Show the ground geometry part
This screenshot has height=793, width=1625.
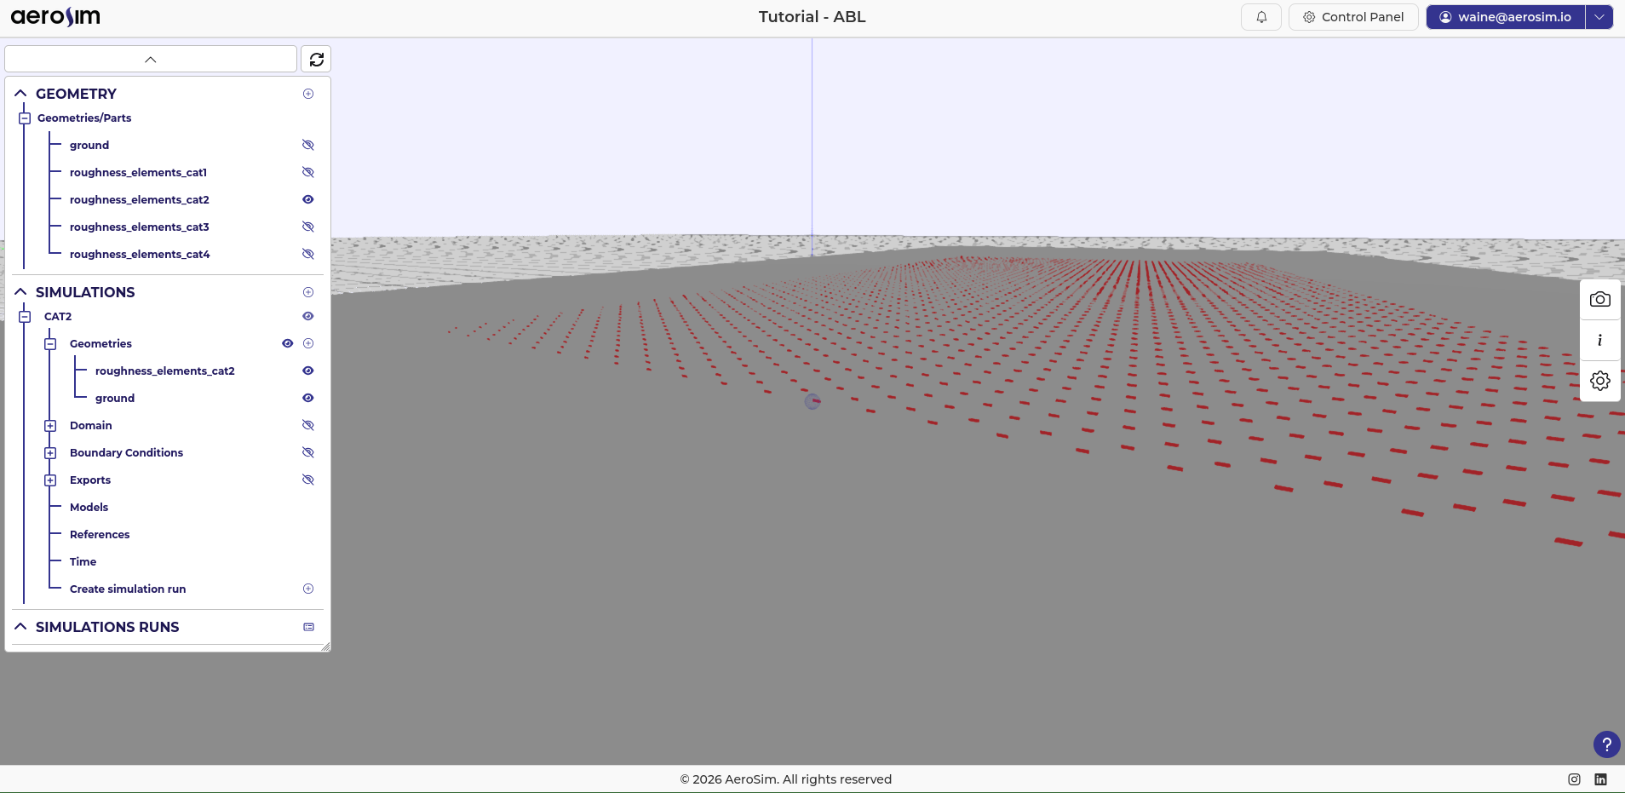pyautogui.click(x=308, y=146)
